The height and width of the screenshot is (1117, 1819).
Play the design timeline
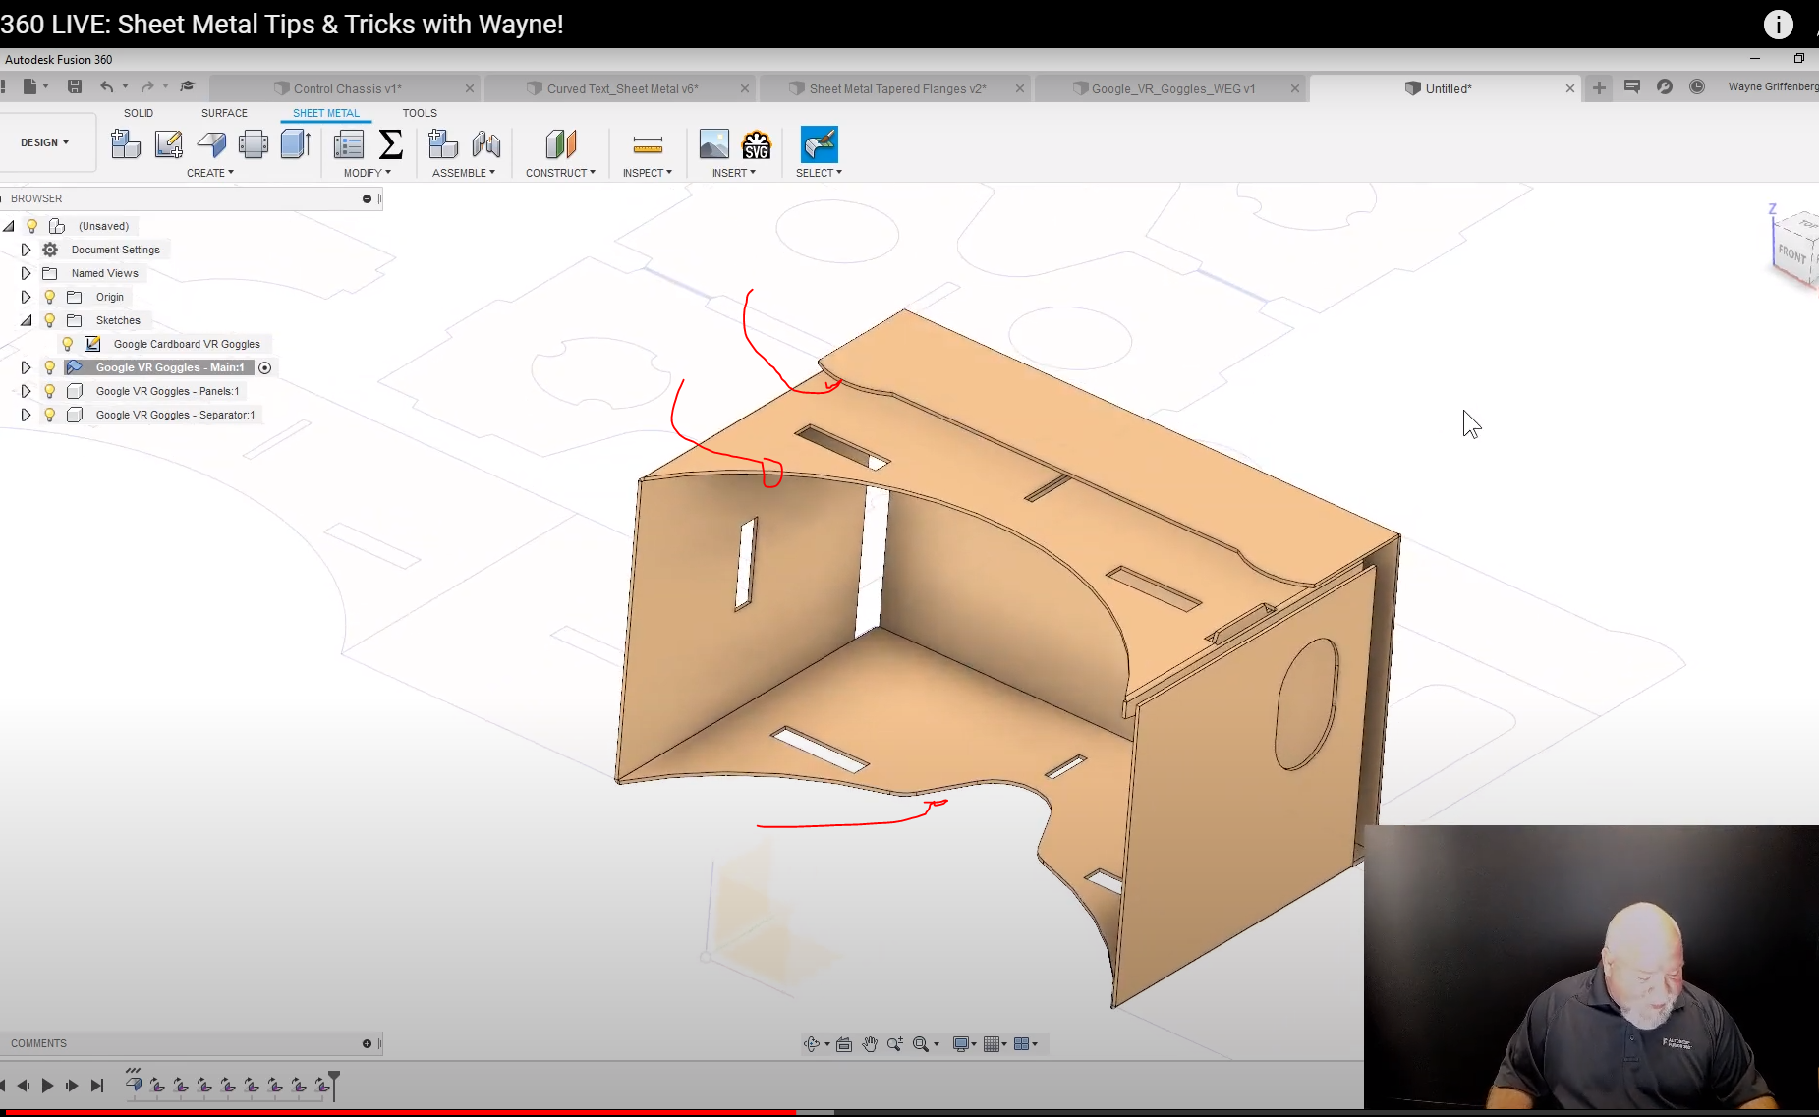click(x=47, y=1086)
